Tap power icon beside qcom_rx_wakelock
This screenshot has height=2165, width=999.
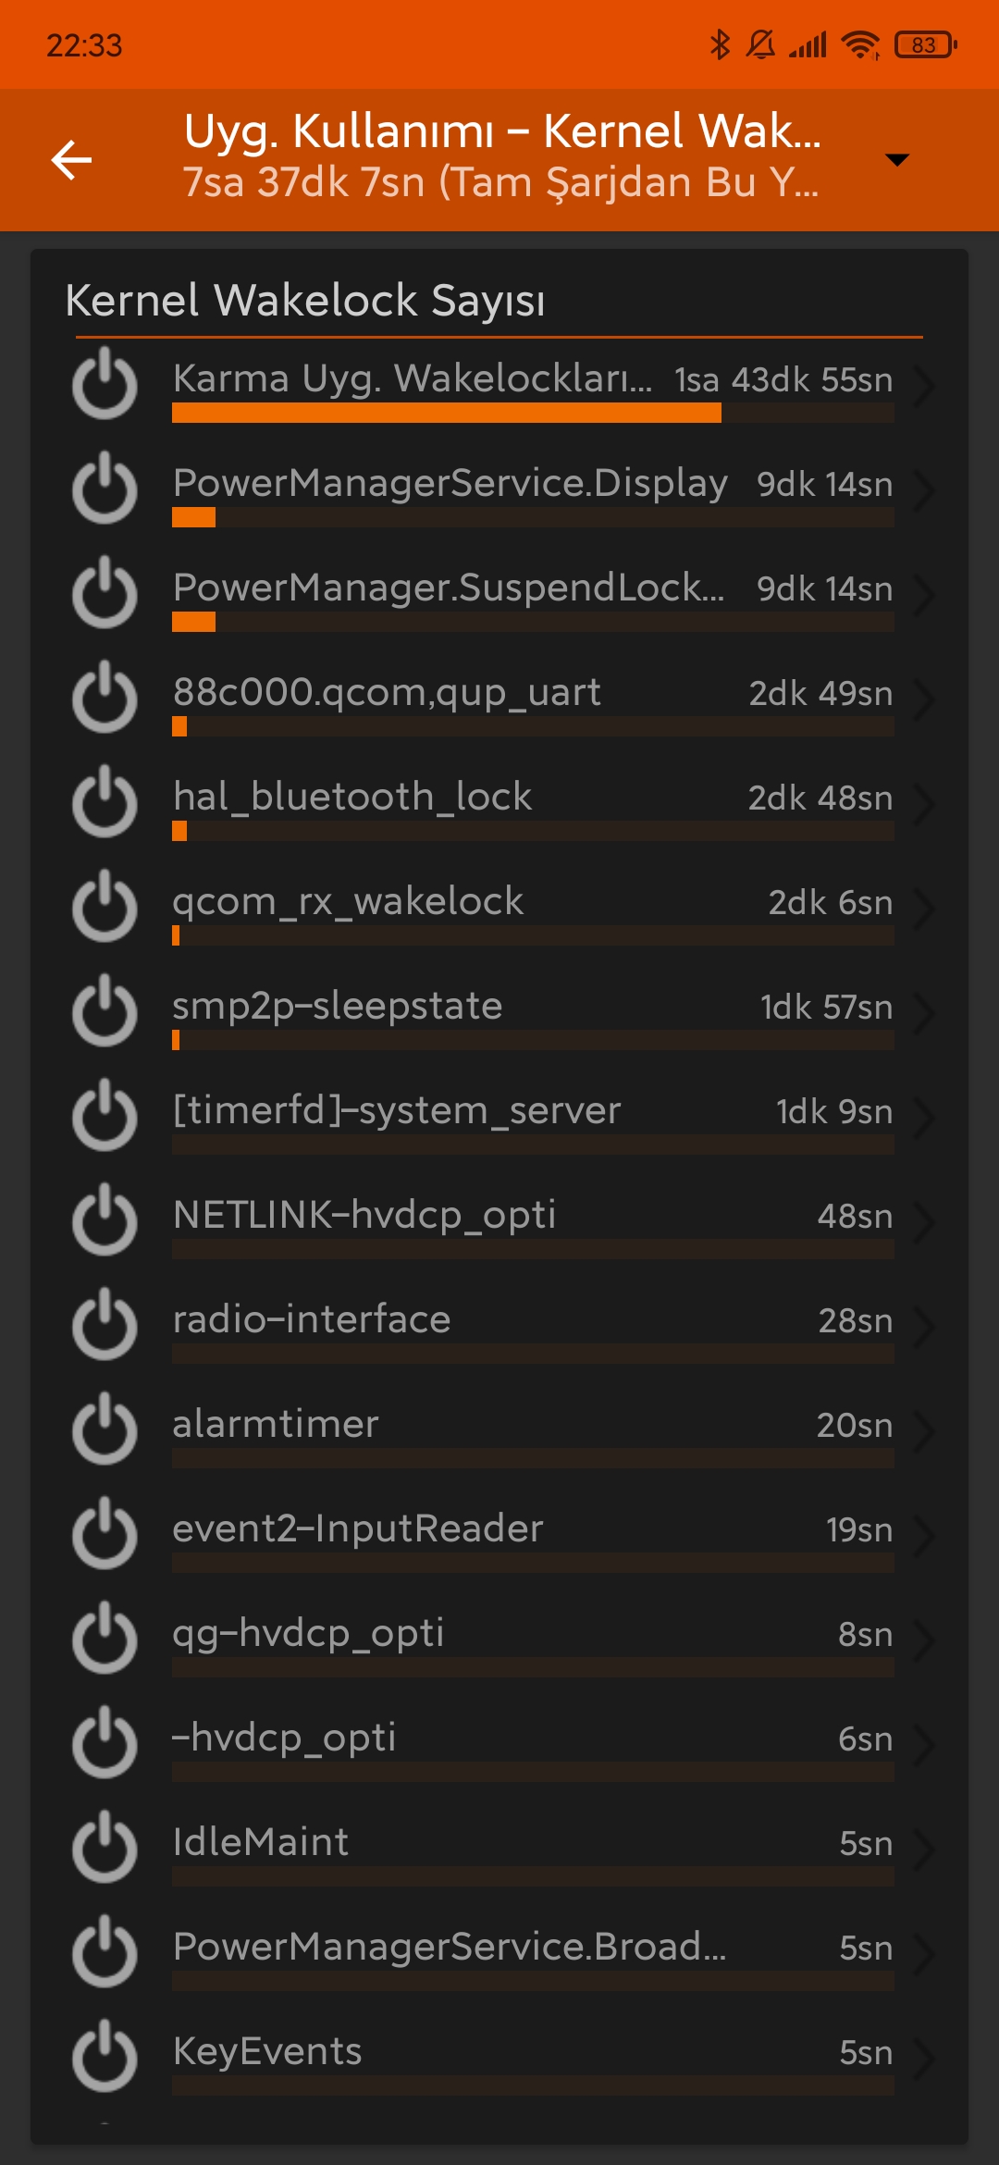(x=105, y=908)
